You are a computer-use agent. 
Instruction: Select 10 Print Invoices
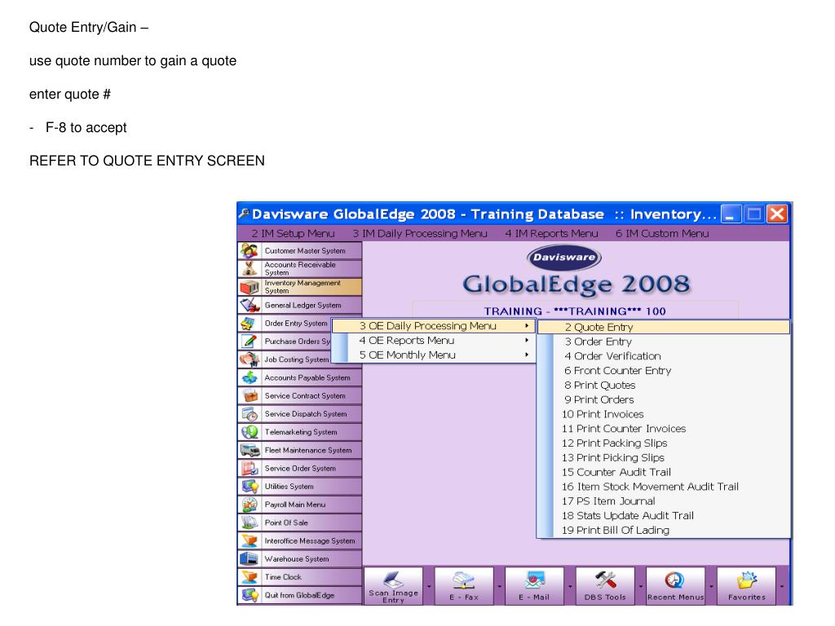tap(664, 414)
